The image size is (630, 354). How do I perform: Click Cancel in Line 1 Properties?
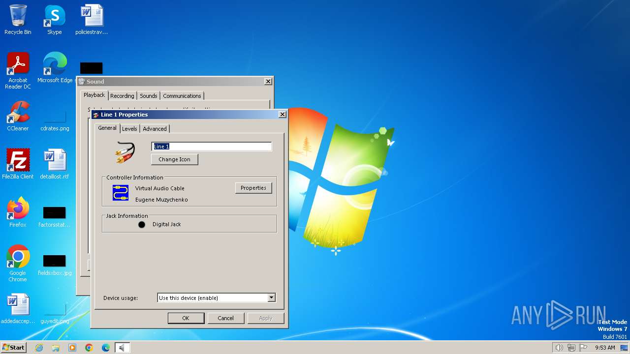point(226,318)
